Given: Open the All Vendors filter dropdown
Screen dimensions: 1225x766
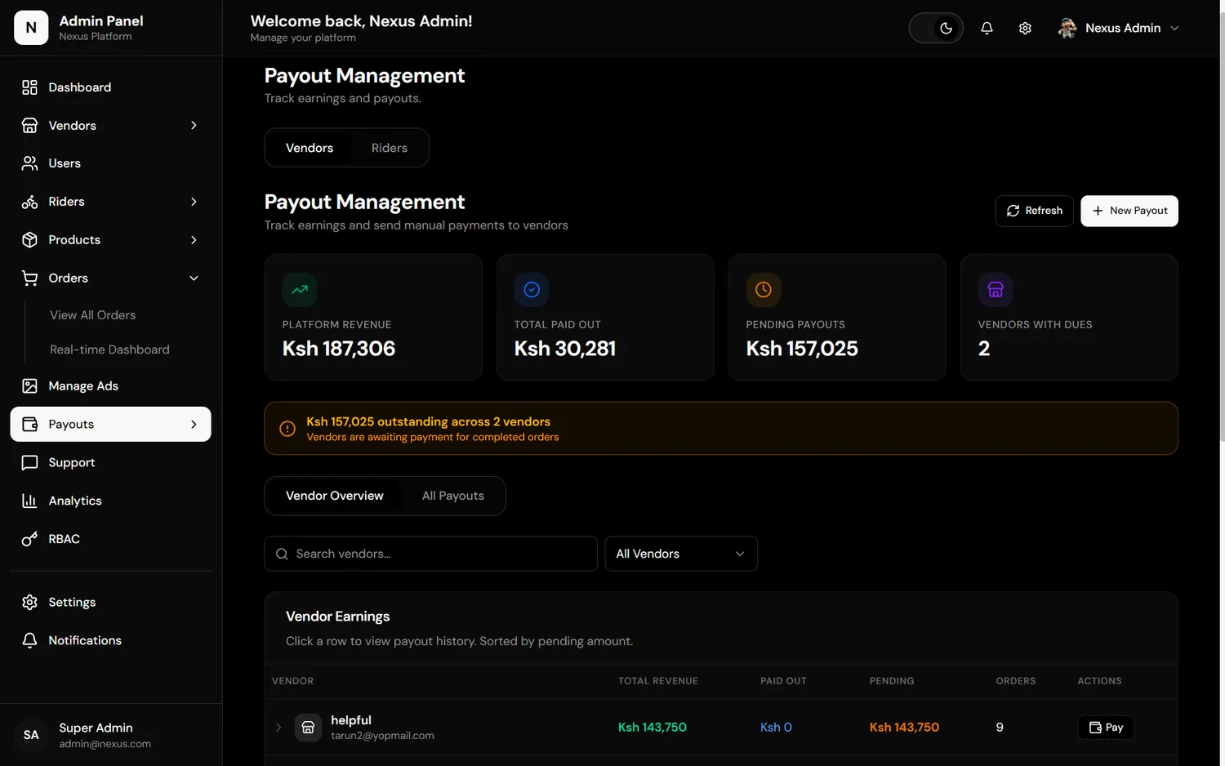Looking at the screenshot, I should (x=681, y=554).
